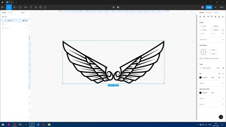Expand the Frame tools dropdown arrow
The height and width of the screenshot is (127, 226).
pyautogui.click(x=16, y=7)
